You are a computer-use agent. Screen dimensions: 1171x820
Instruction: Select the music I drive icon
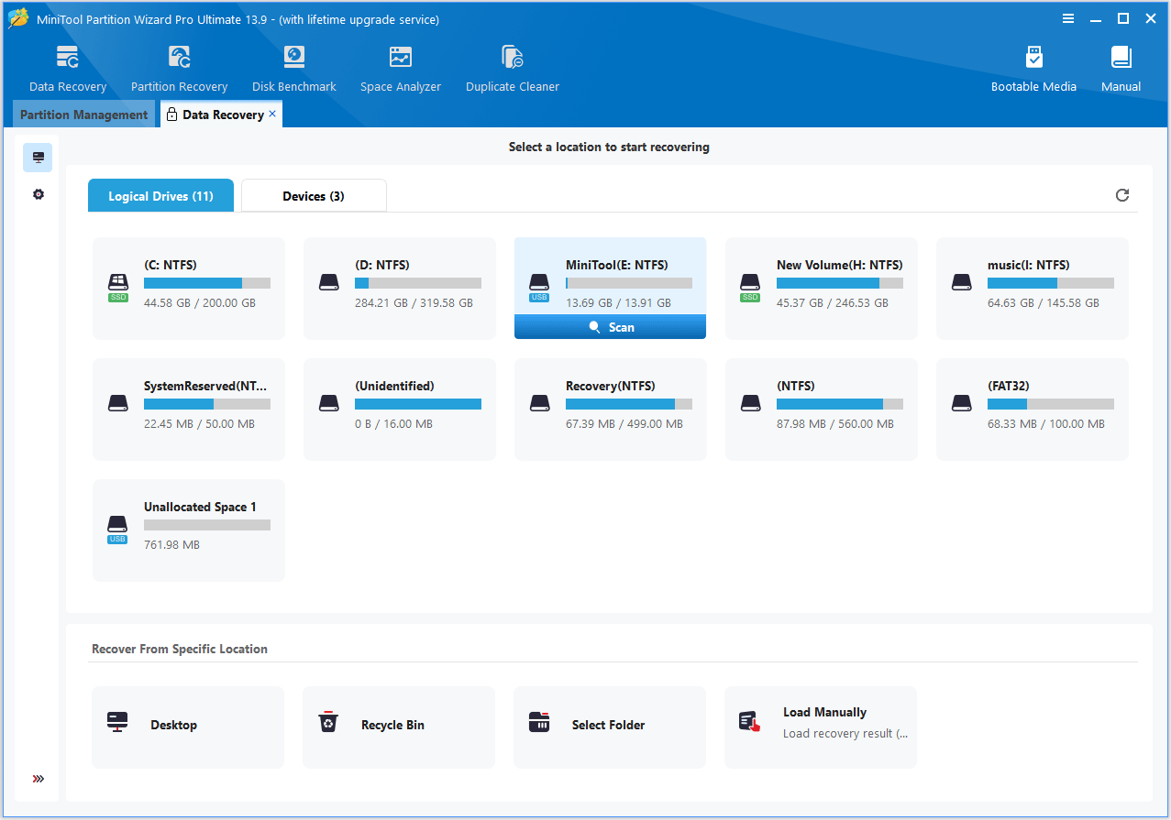(x=961, y=283)
